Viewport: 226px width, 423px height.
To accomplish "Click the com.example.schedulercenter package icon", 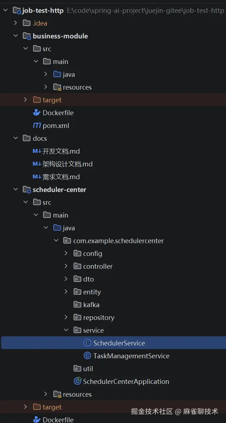I will tap(67, 240).
